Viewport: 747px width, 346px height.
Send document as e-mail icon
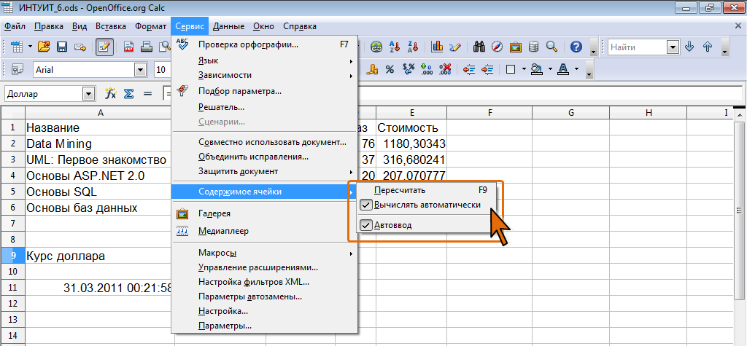coord(80,47)
